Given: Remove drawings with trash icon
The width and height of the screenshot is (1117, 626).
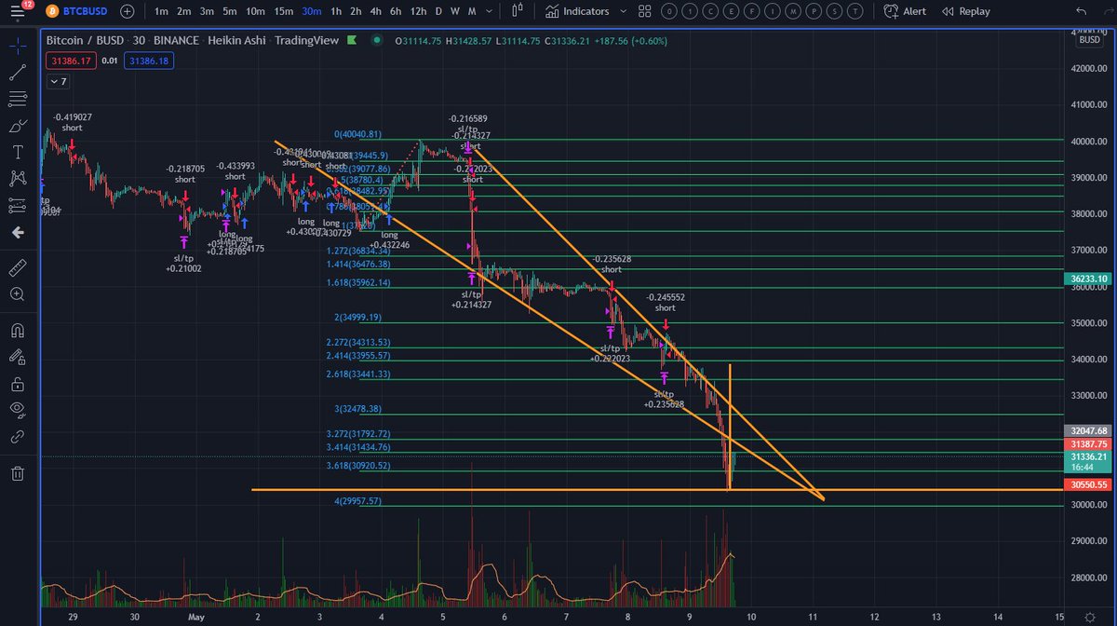Looking at the screenshot, I should coord(18,473).
